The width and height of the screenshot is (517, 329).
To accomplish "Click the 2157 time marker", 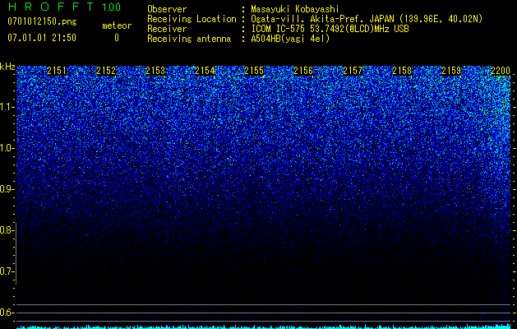I will tap(353, 71).
